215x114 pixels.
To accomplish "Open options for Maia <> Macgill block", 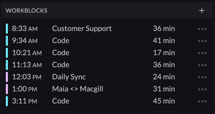I will coord(202,89).
